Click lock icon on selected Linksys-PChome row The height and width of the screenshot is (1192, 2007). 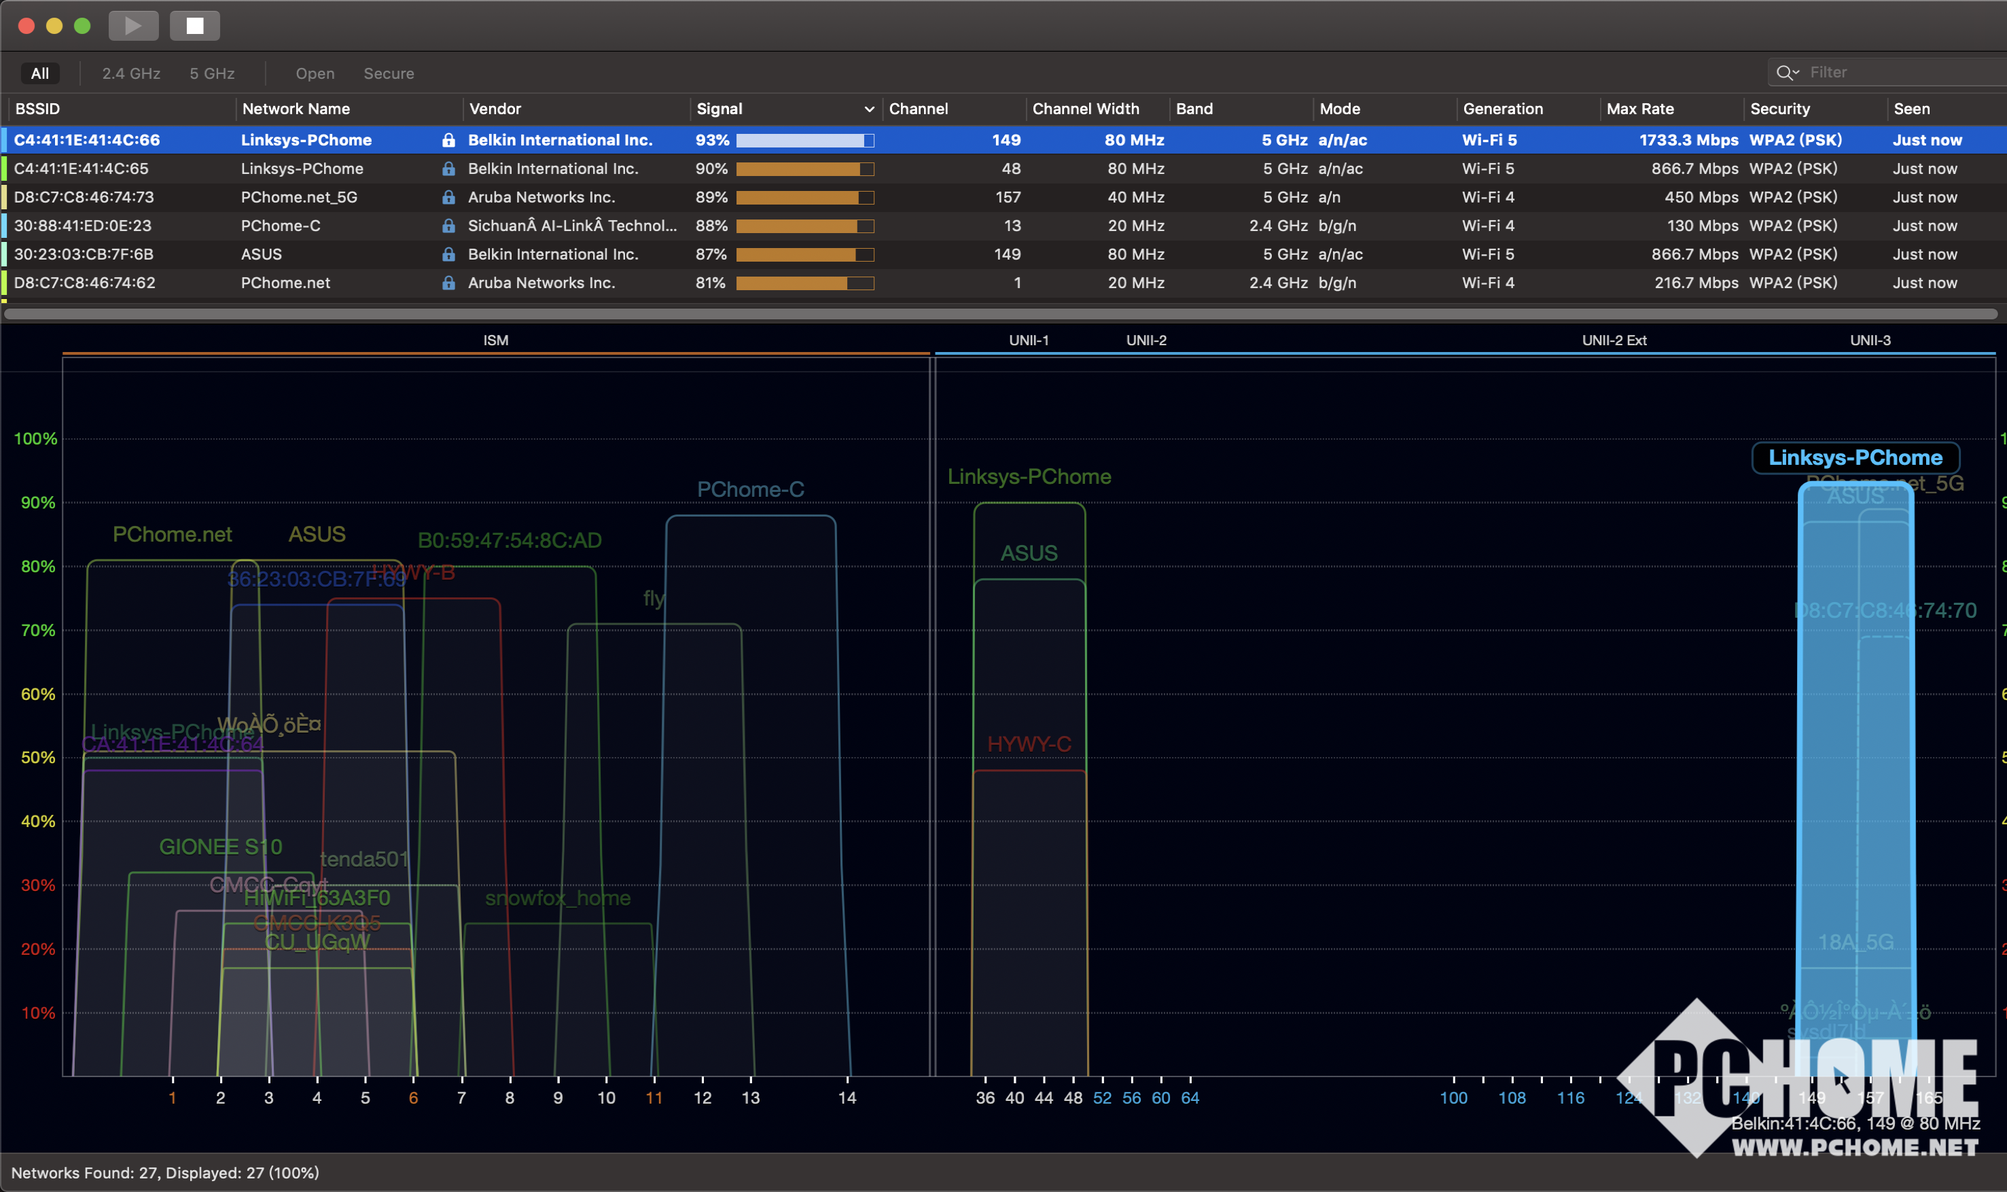pyautogui.click(x=449, y=141)
